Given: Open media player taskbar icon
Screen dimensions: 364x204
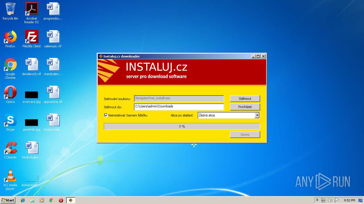Looking at the screenshot, I should point(42,200).
